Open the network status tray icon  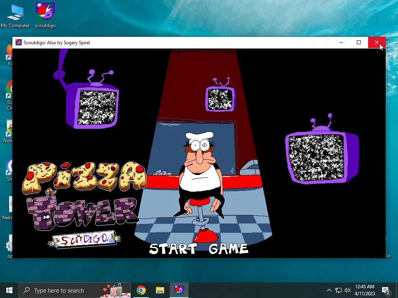pyautogui.click(x=339, y=290)
